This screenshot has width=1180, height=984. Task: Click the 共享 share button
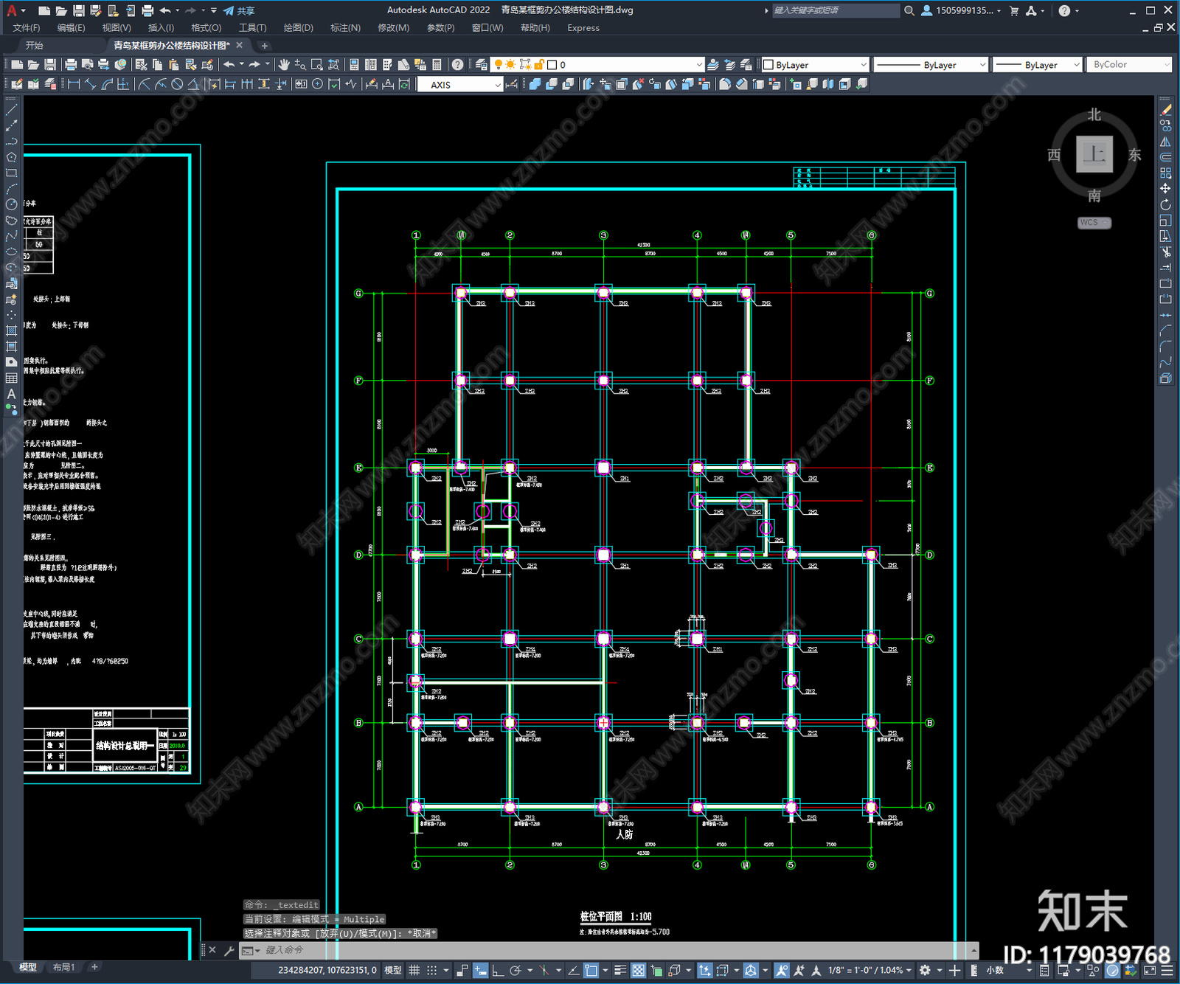pos(239,10)
